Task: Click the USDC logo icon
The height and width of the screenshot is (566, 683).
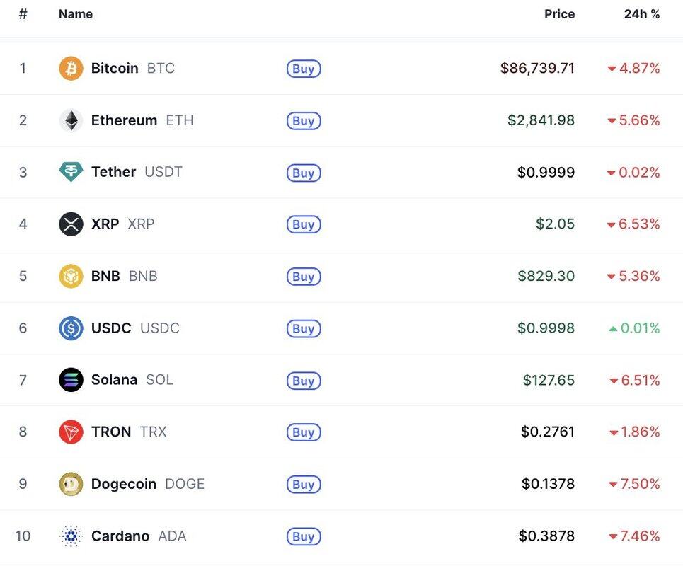Action: tap(71, 328)
